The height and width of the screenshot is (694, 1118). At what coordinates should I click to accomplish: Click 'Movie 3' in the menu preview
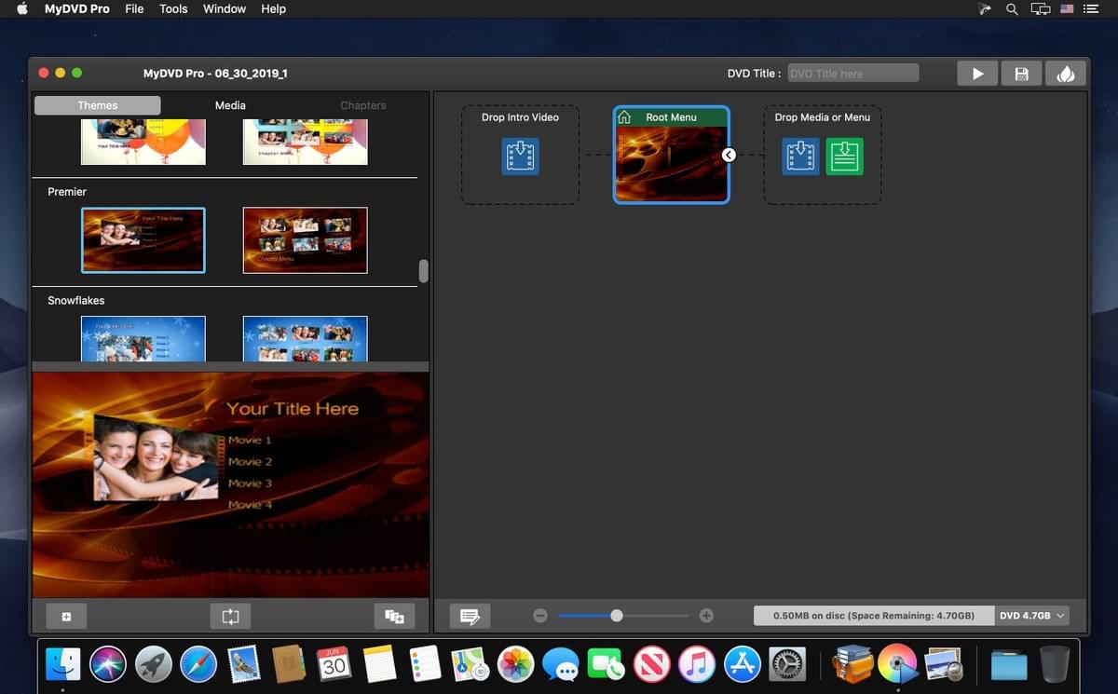(250, 483)
